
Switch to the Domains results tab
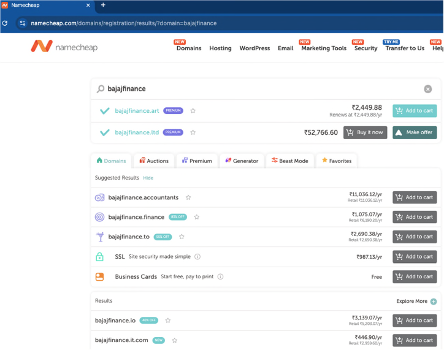pyautogui.click(x=111, y=161)
